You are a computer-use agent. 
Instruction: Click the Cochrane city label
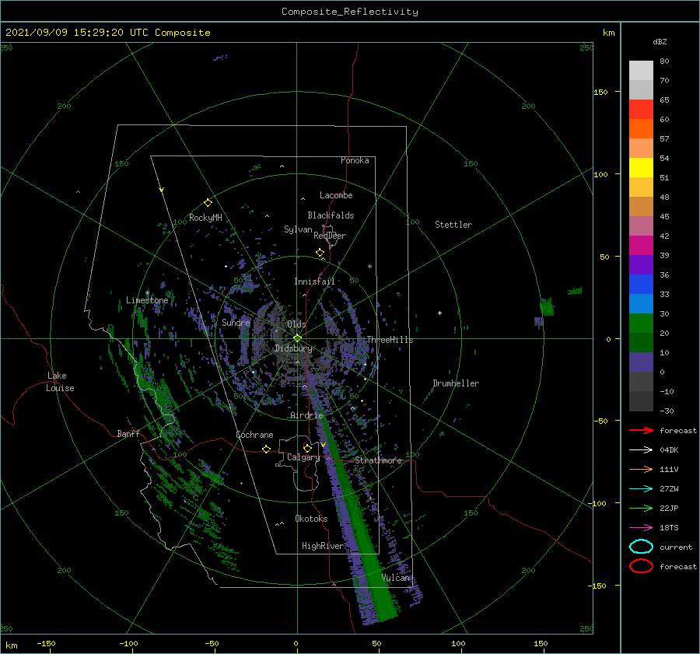point(254,435)
